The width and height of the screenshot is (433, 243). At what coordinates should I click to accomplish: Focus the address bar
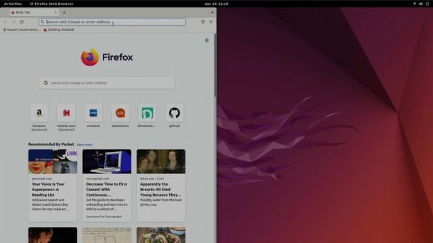(x=112, y=22)
